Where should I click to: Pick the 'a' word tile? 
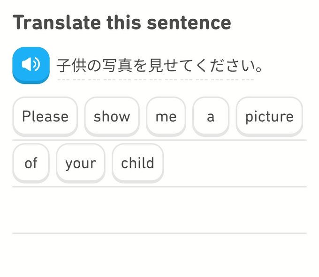click(x=211, y=116)
